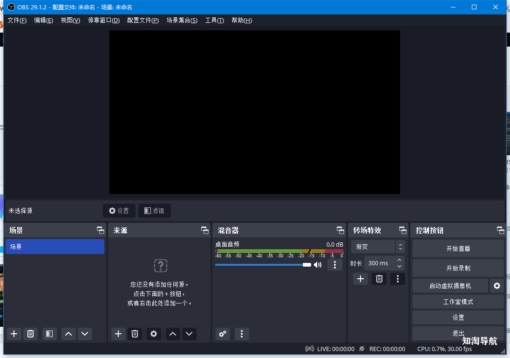Click the OBS logo in title bar
510x358 pixels.
[11, 7]
